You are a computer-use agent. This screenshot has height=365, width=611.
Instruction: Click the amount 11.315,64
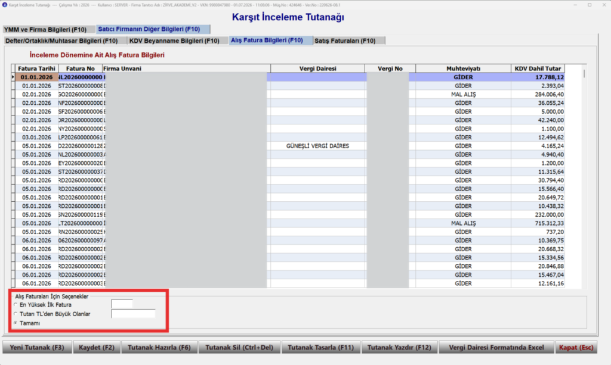tap(538, 172)
